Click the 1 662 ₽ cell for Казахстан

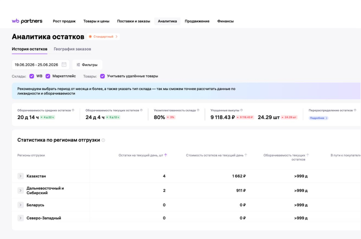(239, 176)
